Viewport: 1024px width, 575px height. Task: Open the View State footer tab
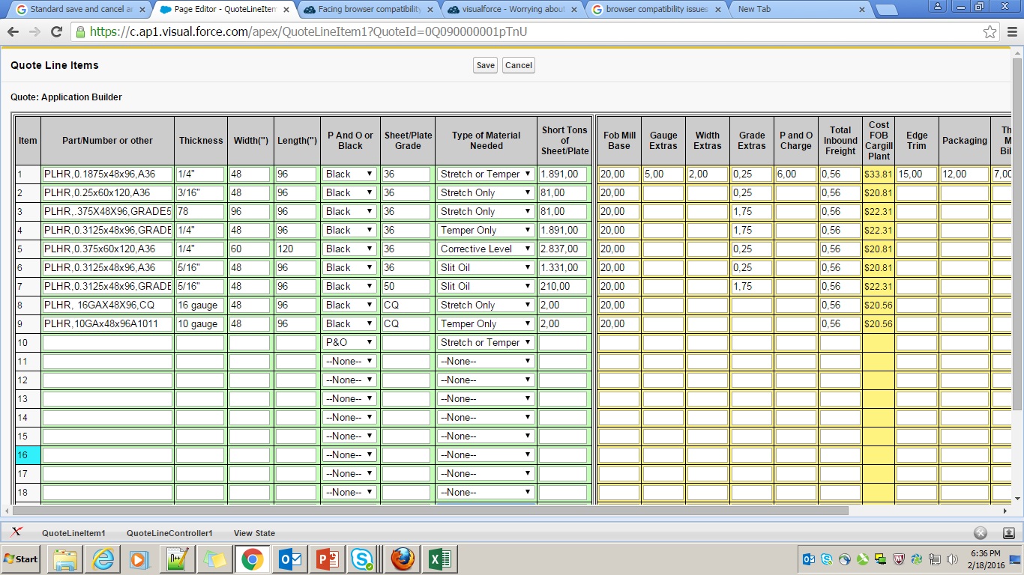click(254, 533)
